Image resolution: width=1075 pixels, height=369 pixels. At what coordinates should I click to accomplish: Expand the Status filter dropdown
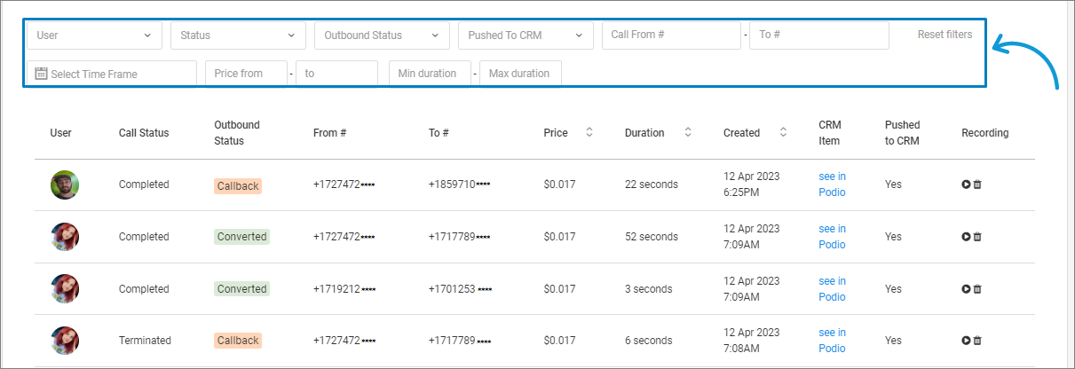click(x=238, y=35)
